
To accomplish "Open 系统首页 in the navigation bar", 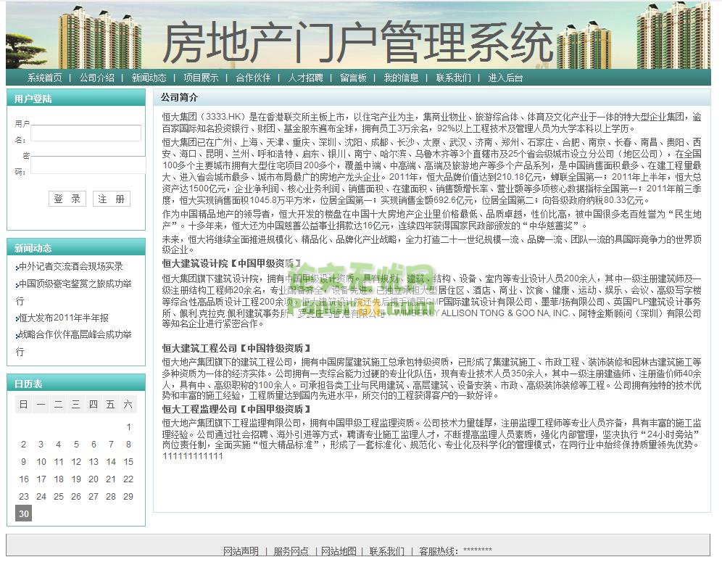I will (44, 78).
